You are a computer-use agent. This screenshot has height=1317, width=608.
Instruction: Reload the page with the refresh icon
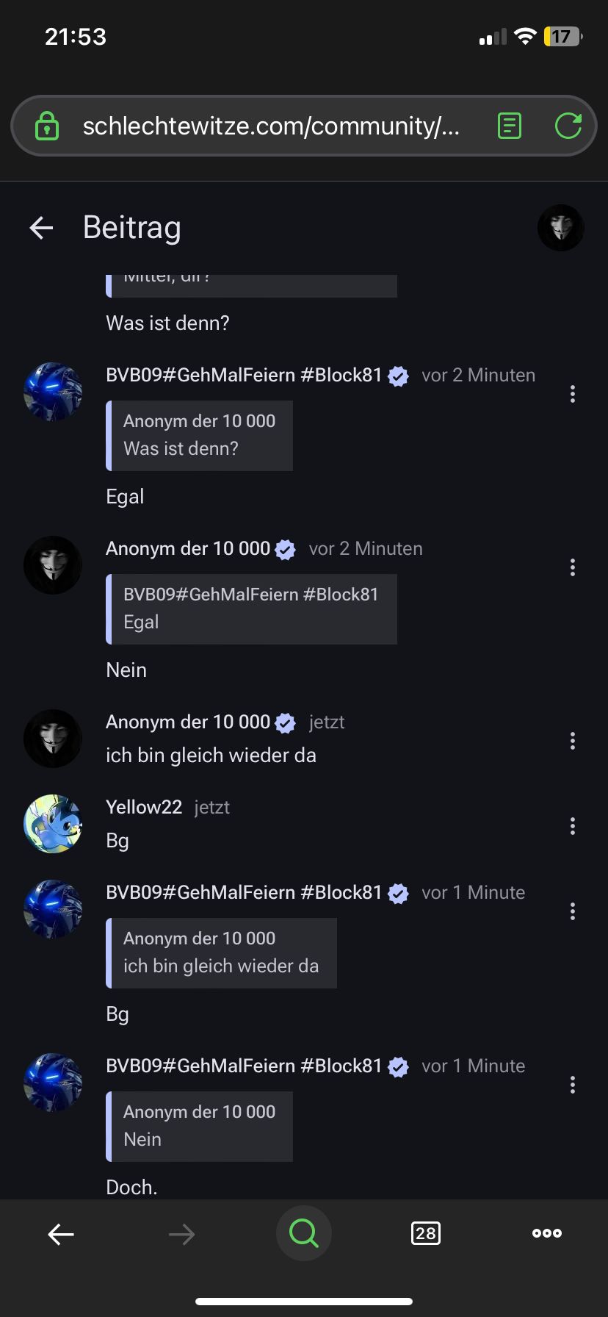click(x=568, y=126)
